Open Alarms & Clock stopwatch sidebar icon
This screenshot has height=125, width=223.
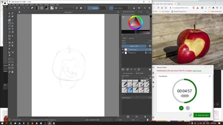[x=153, y=87]
